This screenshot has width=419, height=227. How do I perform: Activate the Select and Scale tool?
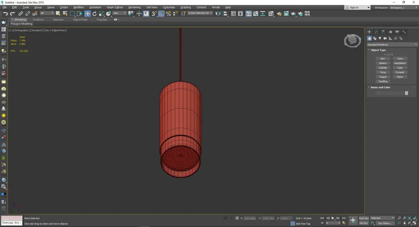coord(101,14)
